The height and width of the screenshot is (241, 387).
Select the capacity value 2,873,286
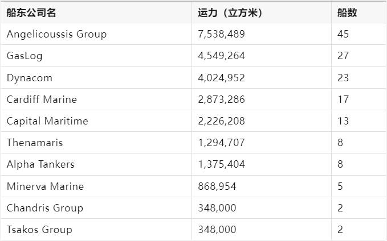(221, 99)
